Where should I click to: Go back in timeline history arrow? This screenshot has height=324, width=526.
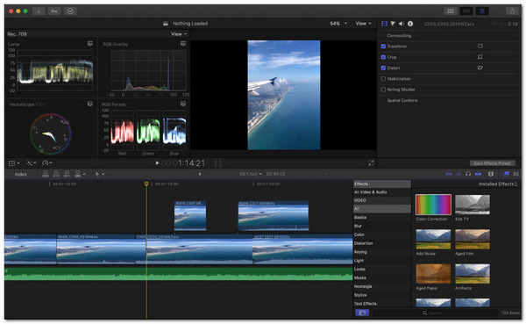click(x=200, y=174)
